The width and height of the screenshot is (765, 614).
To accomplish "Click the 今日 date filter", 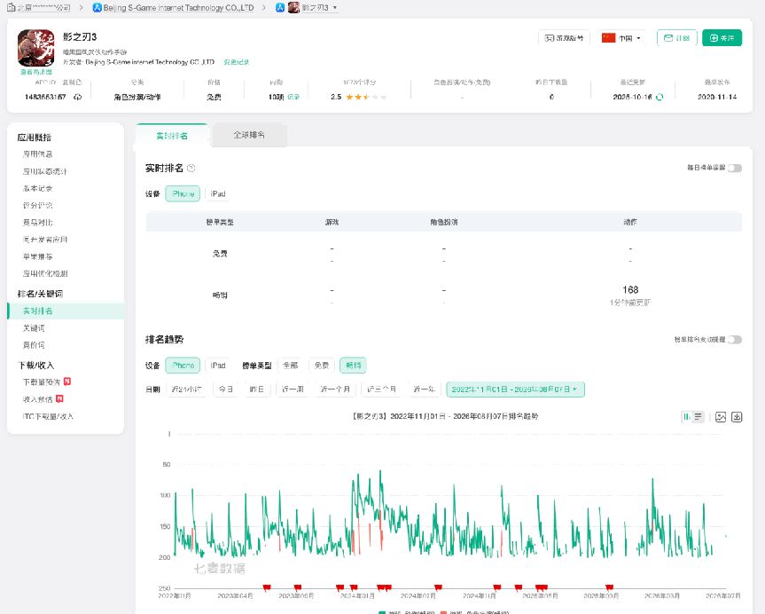I will (x=225, y=390).
